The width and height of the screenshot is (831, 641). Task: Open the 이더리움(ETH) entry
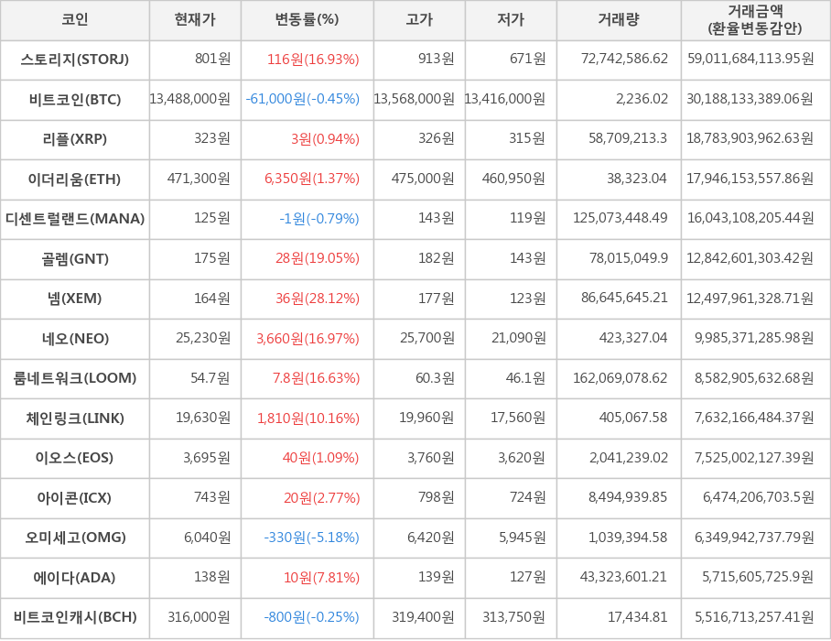click(x=75, y=179)
